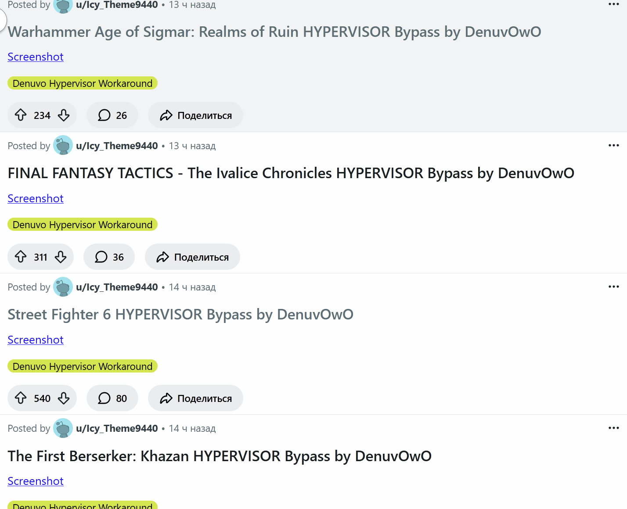
Task: Select the Final Fantasy post flair tag
Action: click(83, 225)
